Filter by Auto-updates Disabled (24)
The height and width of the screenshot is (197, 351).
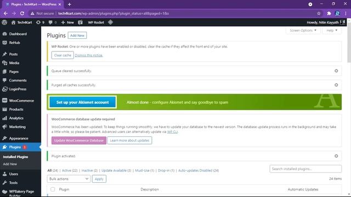point(199,170)
